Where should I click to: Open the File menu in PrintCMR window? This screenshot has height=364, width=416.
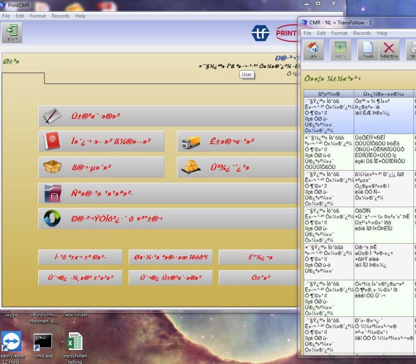(6, 16)
